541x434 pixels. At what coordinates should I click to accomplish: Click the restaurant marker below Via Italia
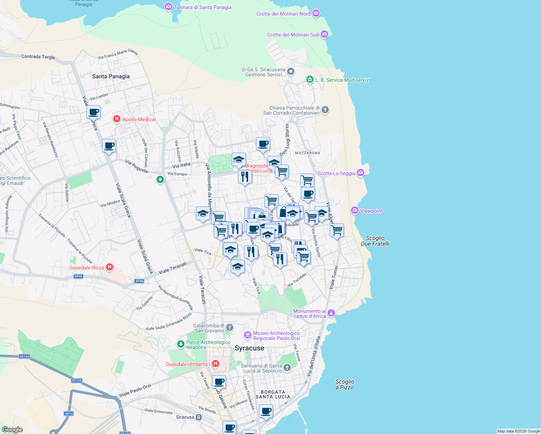[x=245, y=176]
